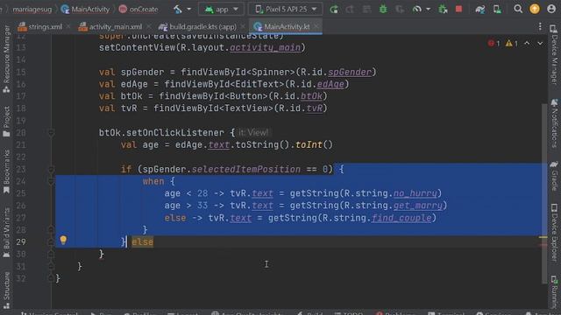Click the edAge id reference on line 16

(330, 84)
